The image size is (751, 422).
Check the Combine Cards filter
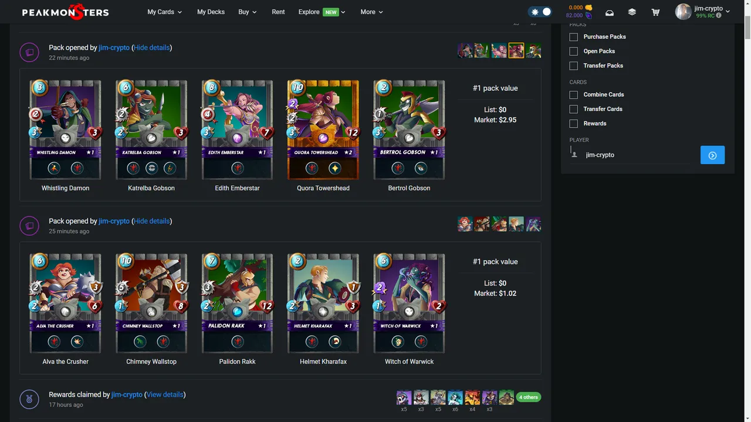[574, 94]
